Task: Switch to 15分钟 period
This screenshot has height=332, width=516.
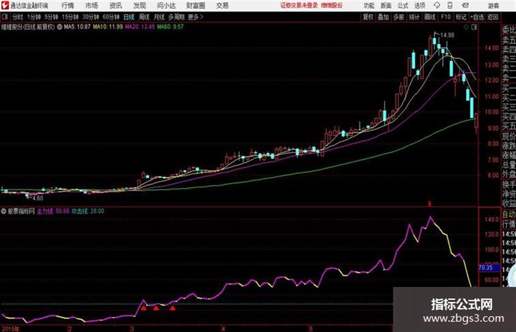Action: point(70,17)
